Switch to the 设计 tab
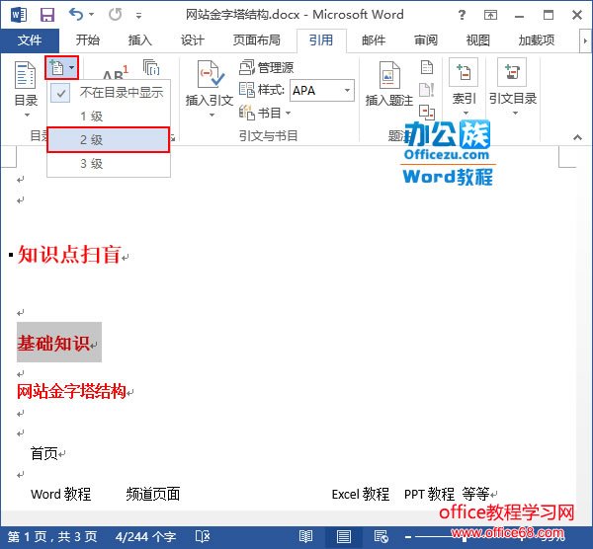The height and width of the screenshot is (549, 593). point(192,40)
